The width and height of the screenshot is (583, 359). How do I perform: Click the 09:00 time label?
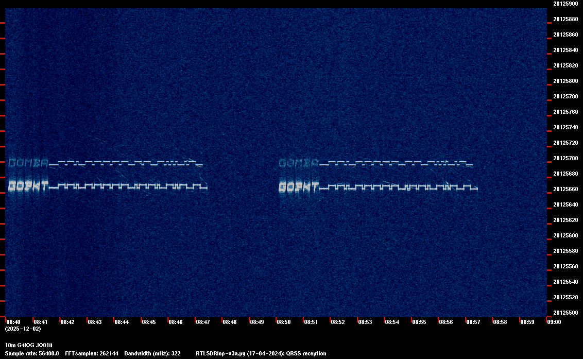554,322
